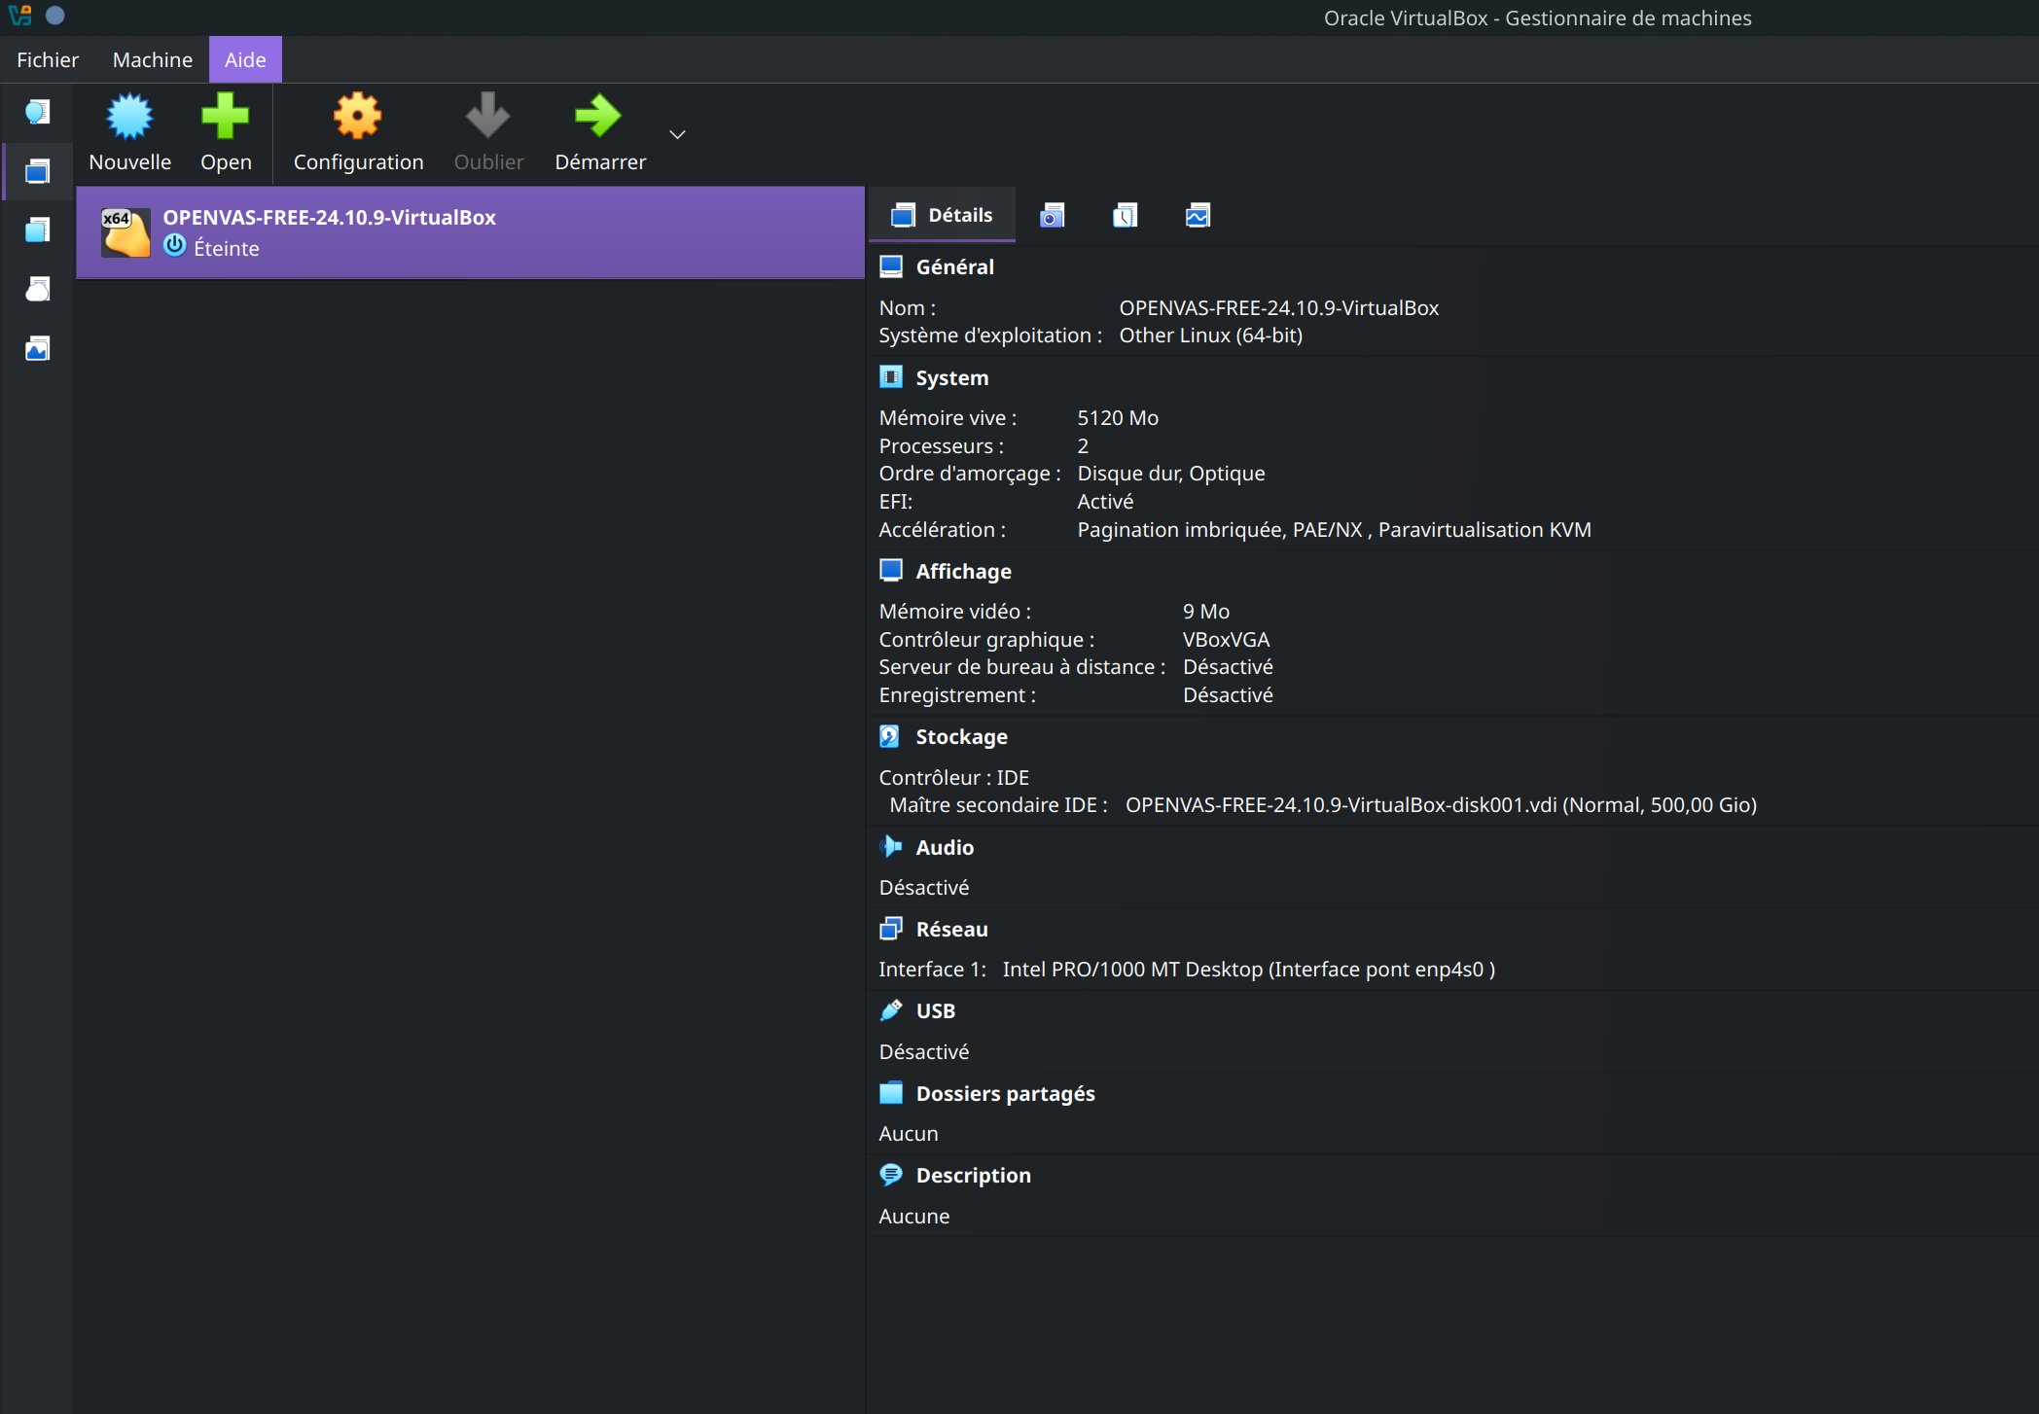
Task: Open the Fichier menu
Action: tap(47, 60)
